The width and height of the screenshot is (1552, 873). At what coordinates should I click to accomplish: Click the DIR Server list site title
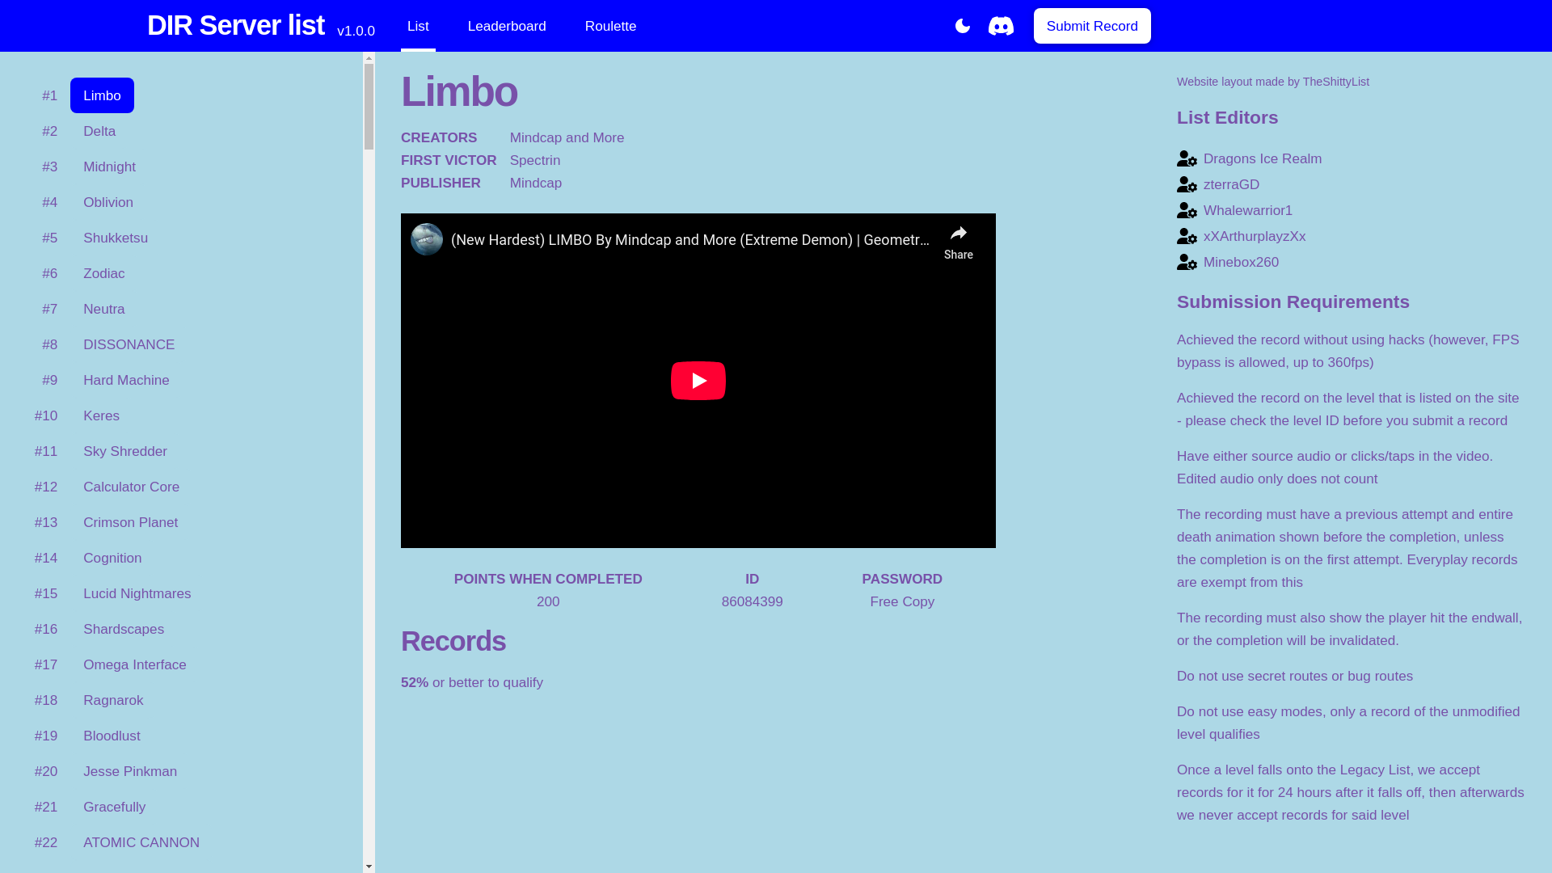[235, 26]
